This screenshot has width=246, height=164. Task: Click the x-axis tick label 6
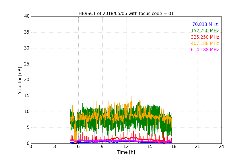click(x=78, y=147)
